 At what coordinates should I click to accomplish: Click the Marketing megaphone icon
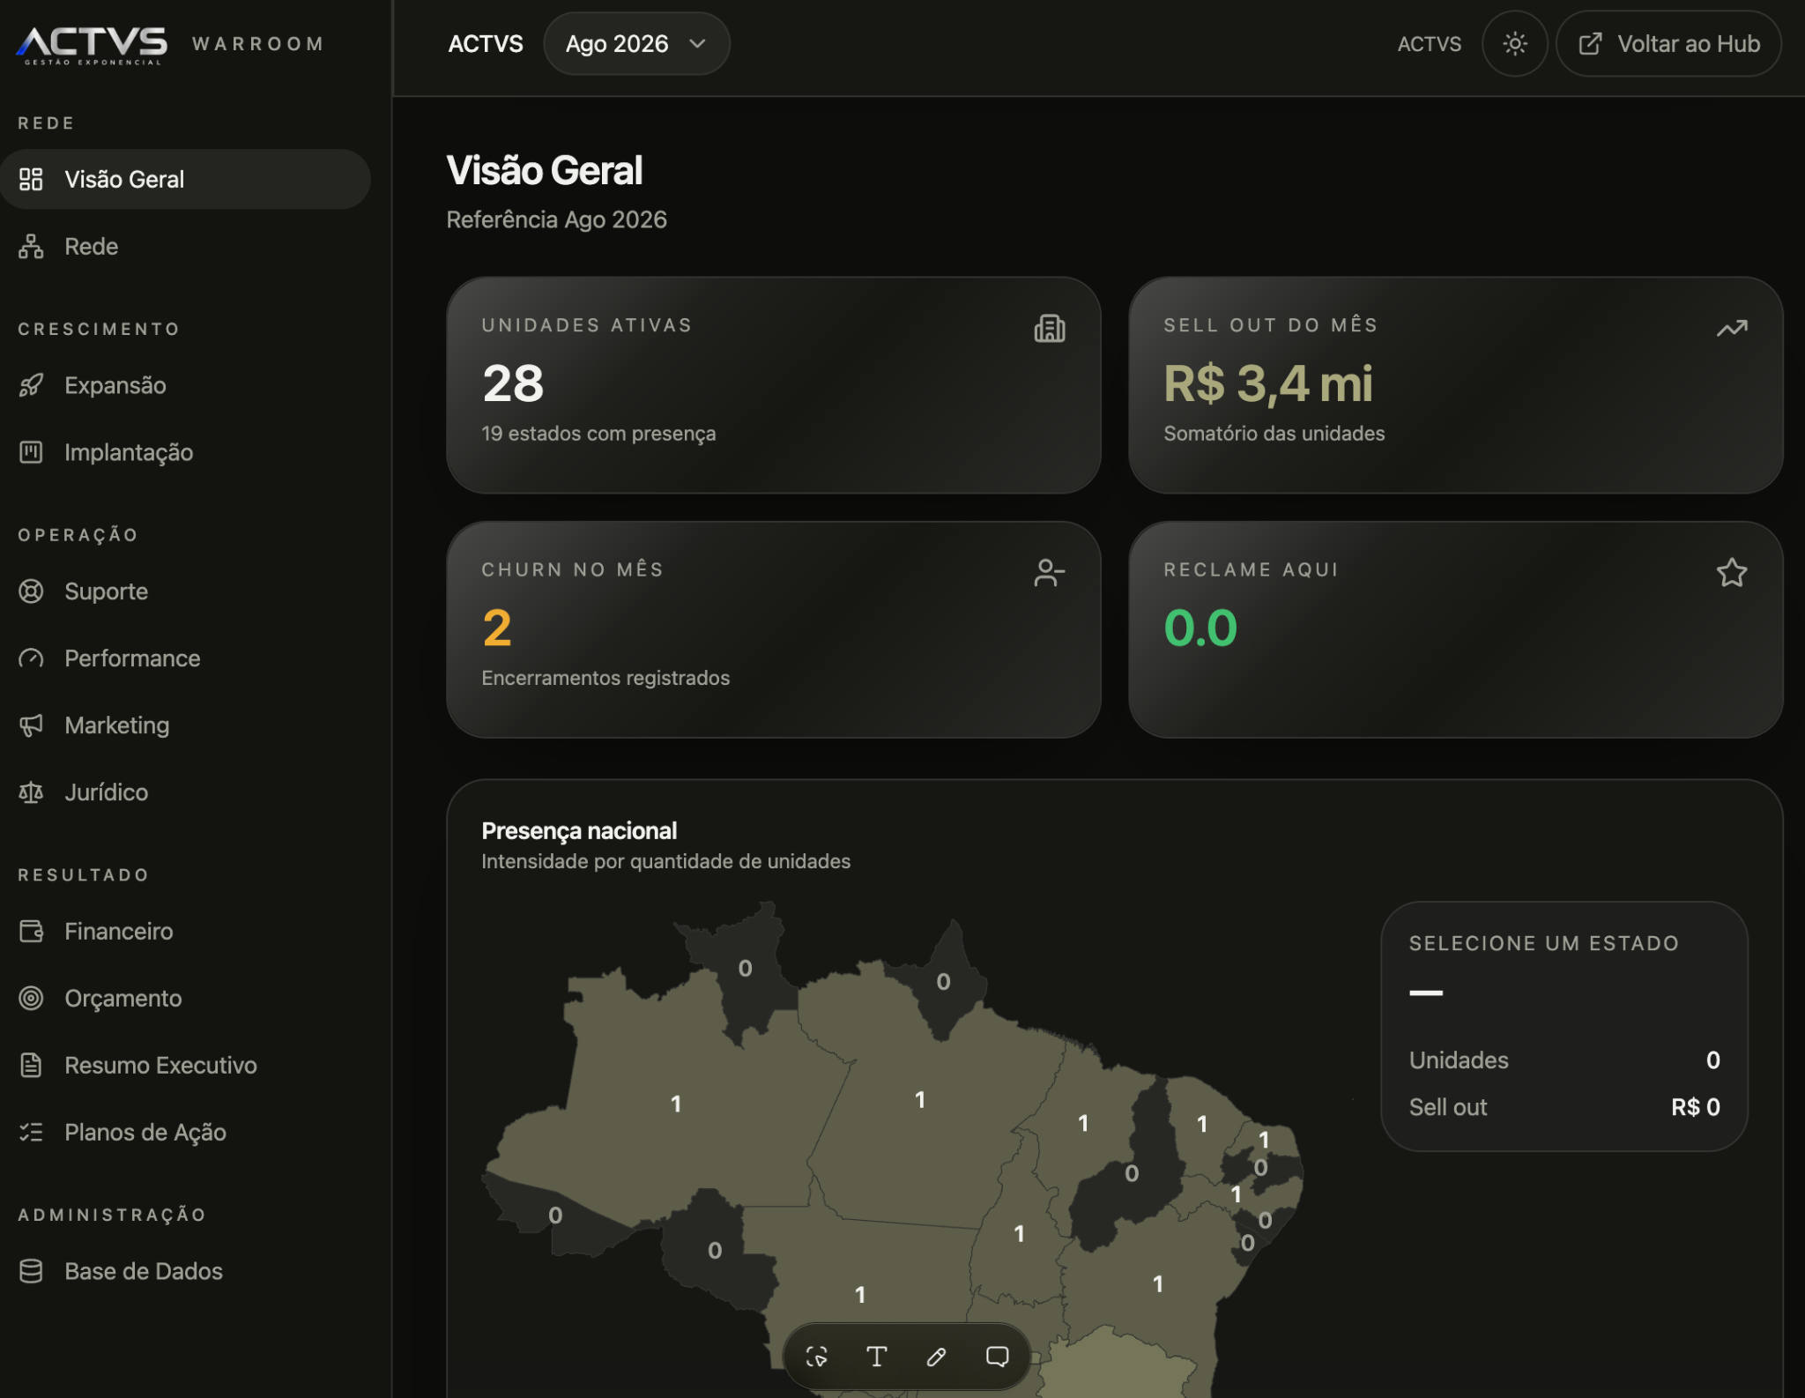pos(31,725)
